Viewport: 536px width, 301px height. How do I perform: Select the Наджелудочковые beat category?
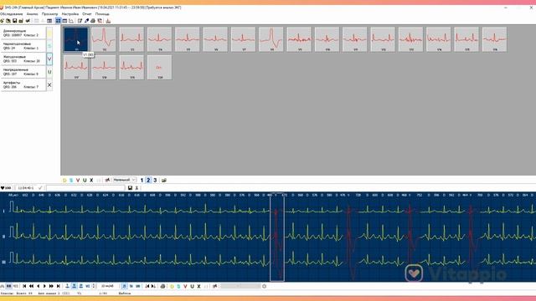click(x=23, y=46)
